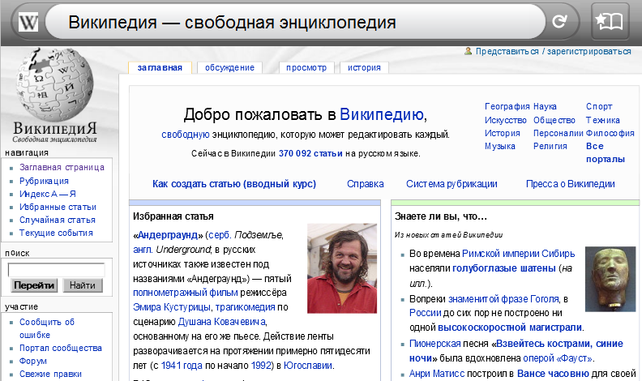642x381 pixels.
Task: Click свободную link under heading
Action: tap(186, 135)
